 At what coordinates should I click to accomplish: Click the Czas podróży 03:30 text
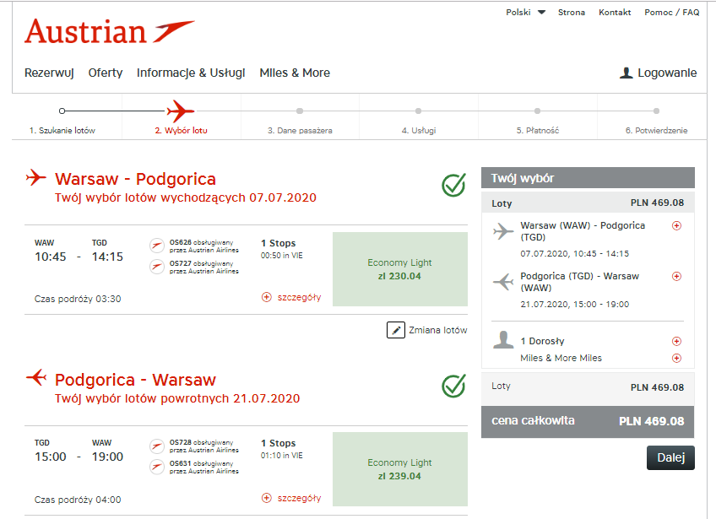pos(78,299)
